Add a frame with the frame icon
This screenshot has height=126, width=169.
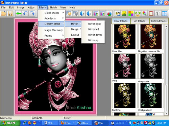point(151,14)
